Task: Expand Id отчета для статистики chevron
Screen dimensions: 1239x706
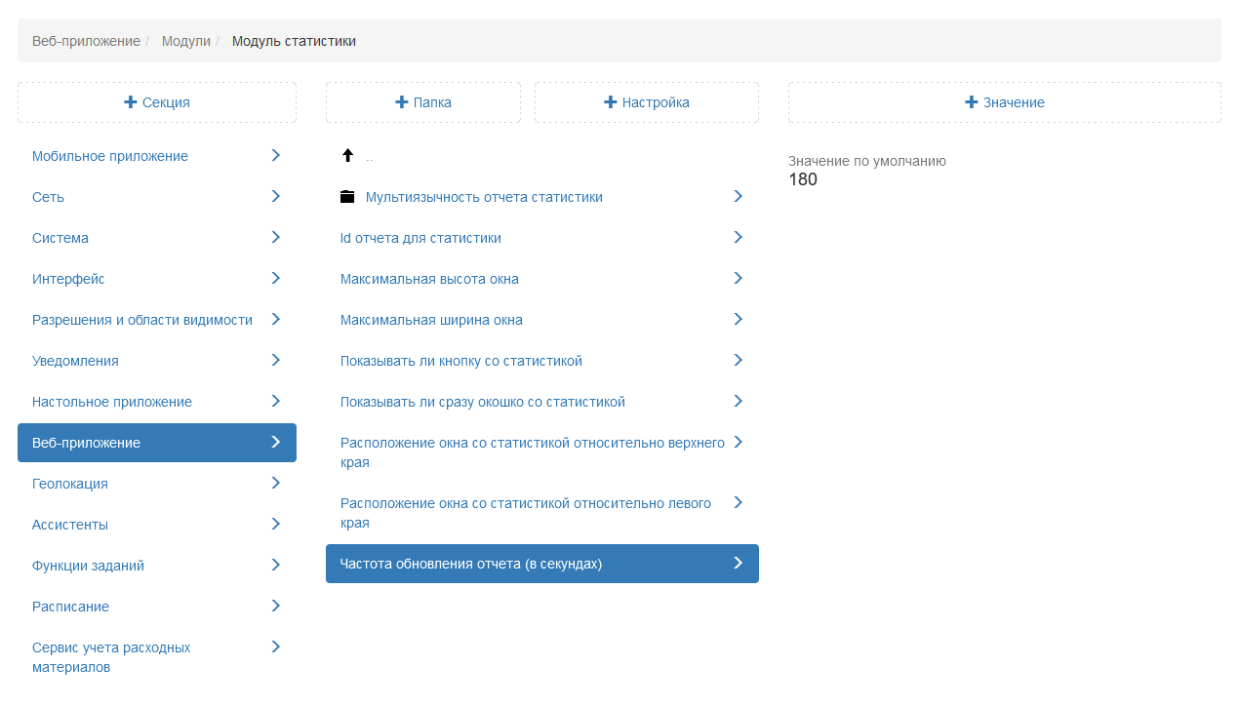Action: [x=738, y=237]
